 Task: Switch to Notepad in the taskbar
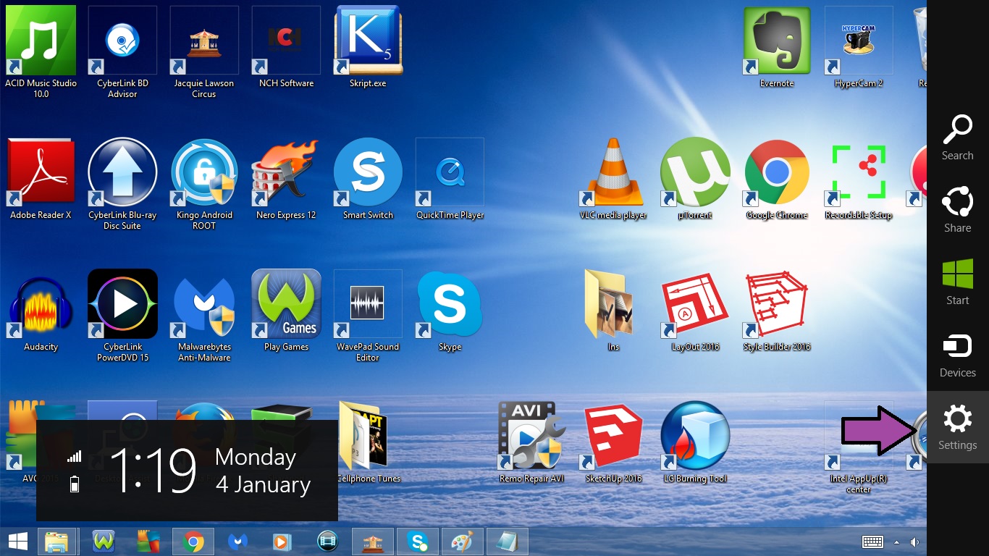pyautogui.click(x=508, y=542)
